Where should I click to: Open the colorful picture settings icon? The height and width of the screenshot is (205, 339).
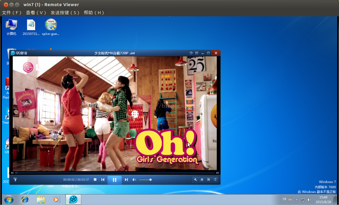coord(208,179)
